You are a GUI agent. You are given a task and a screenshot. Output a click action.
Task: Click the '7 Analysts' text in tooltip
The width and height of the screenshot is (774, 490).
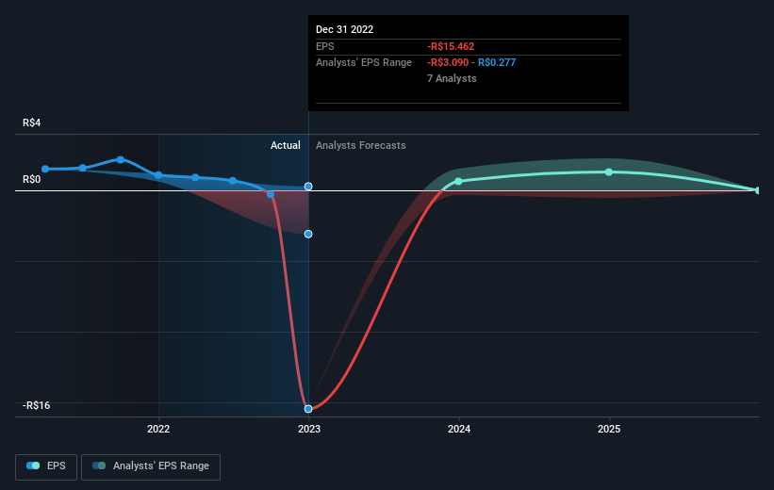[452, 78]
